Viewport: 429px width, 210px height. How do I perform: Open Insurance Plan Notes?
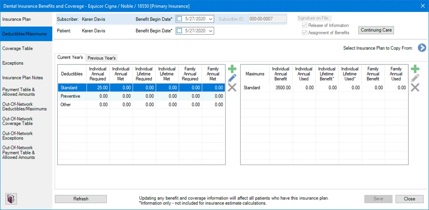click(x=26, y=78)
